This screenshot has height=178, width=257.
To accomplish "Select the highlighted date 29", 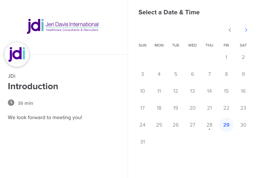I will pyautogui.click(x=226, y=125).
